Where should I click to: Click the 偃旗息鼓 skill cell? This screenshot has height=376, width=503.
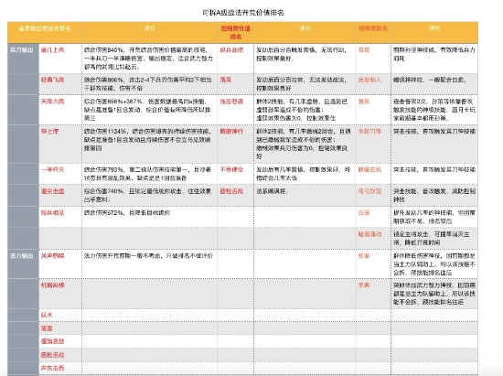click(60, 341)
